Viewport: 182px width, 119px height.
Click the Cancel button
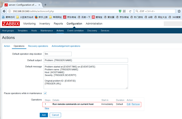pyautogui.click(x=55, y=115)
